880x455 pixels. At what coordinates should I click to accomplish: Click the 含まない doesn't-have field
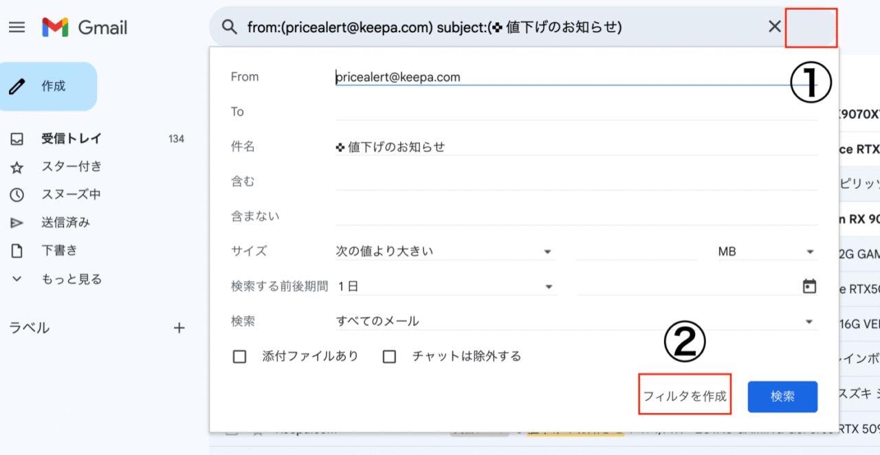pos(576,217)
